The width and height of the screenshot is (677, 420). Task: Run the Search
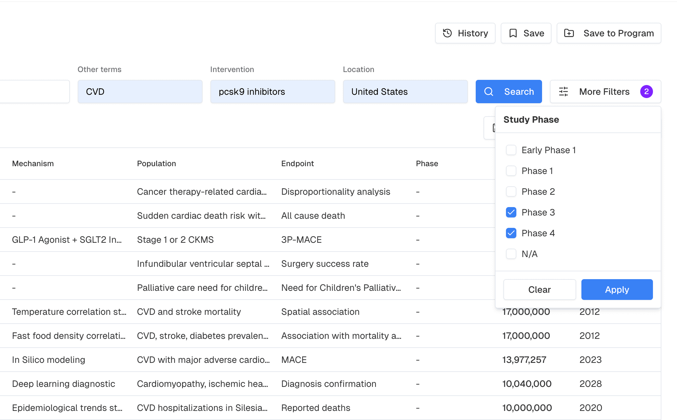coord(509,92)
